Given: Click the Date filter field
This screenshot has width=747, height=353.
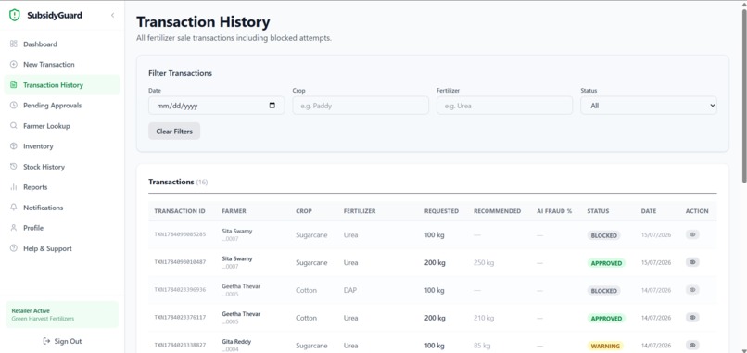Looking at the screenshot, I should tap(216, 106).
